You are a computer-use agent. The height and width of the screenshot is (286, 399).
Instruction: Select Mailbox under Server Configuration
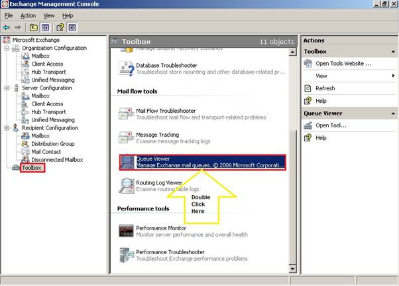[x=40, y=96]
